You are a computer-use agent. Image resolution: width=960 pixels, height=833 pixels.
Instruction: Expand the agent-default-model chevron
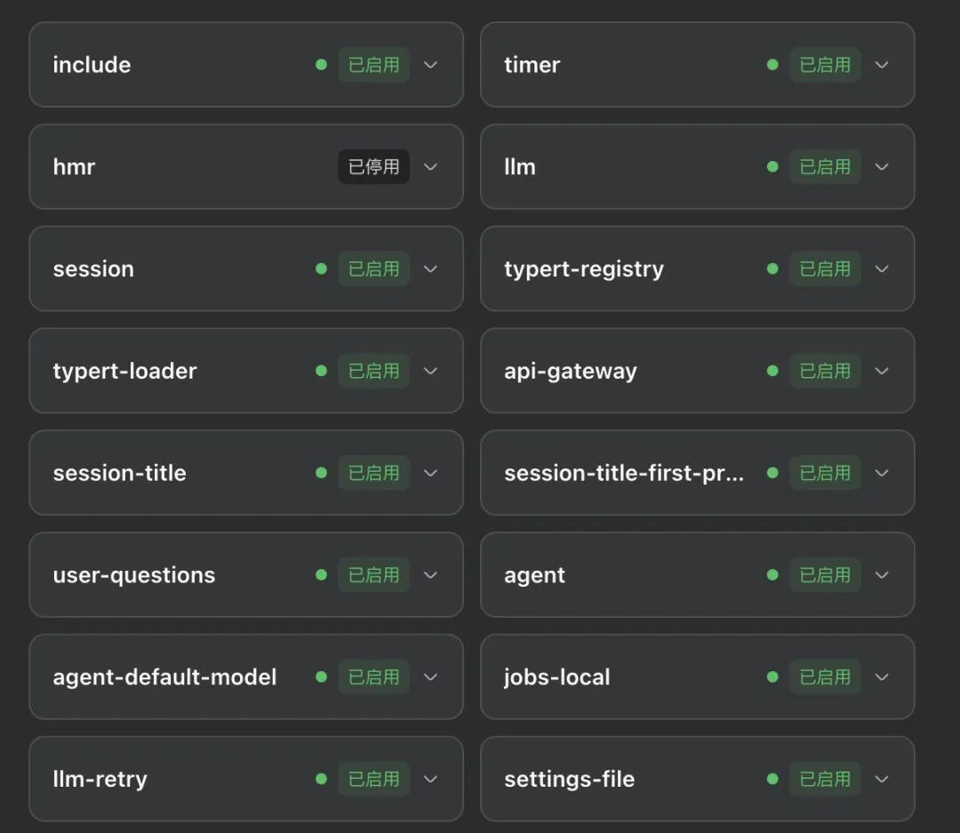coord(430,677)
